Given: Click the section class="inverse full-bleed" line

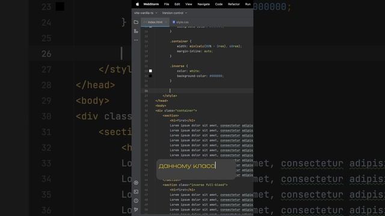Looking at the screenshot, I should (x=195, y=185).
